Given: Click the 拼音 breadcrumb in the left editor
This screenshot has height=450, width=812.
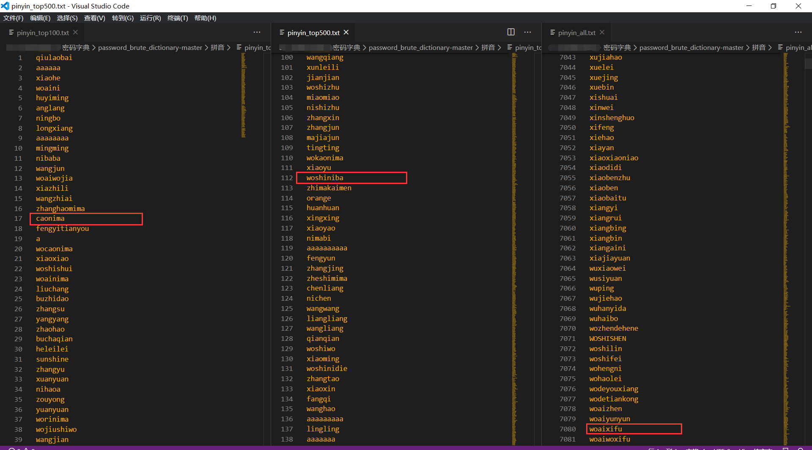Looking at the screenshot, I should coord(217,48).
